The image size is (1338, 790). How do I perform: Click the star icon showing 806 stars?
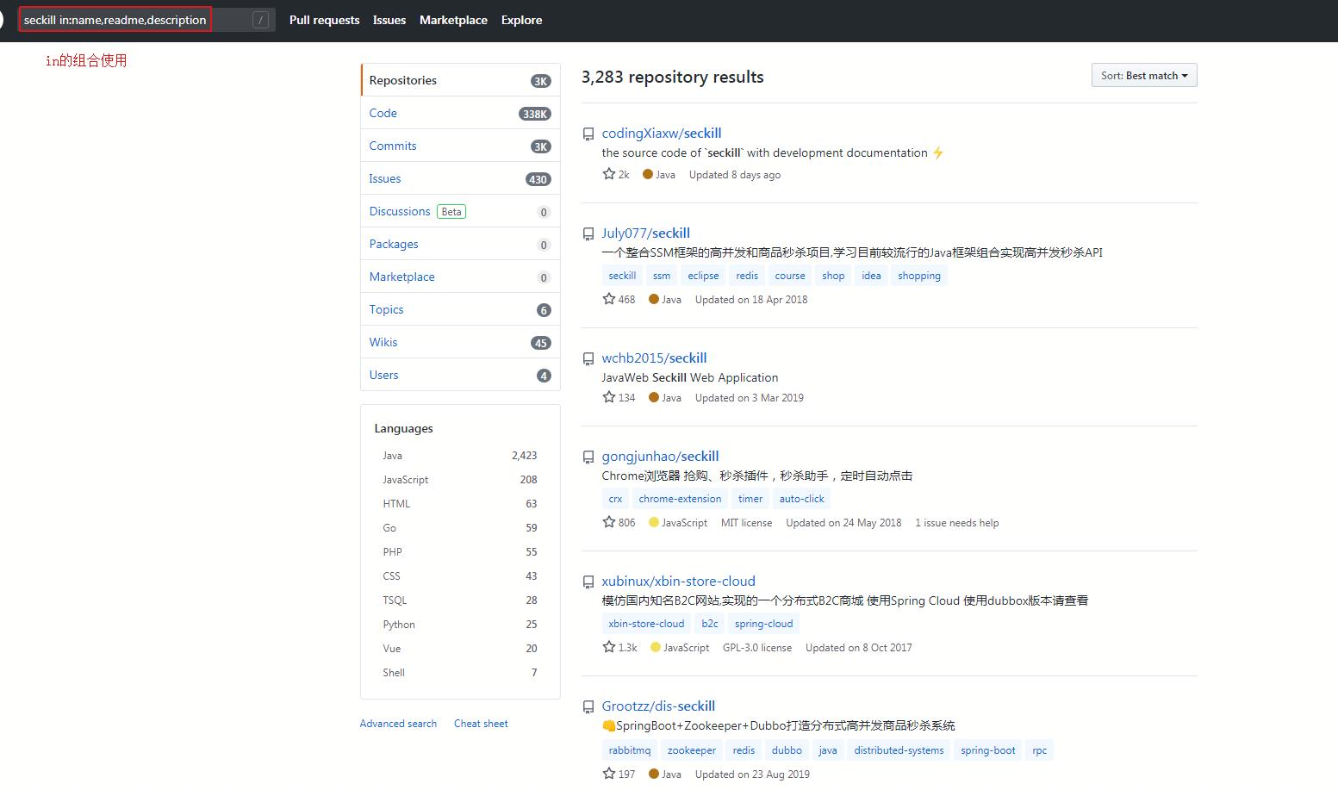pyautogui.click(x=609, y=522)
